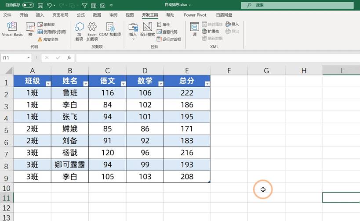Open the 文件 menu tab

click(7, 15)
